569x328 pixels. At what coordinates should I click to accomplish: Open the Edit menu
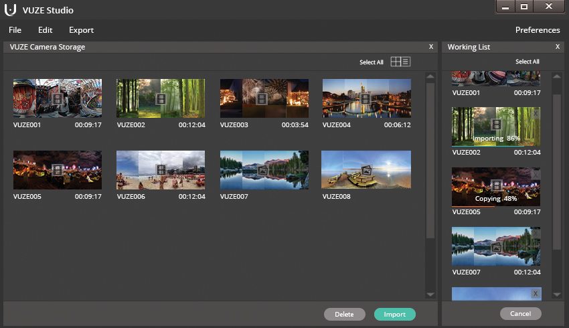click(x=45, y=30)
